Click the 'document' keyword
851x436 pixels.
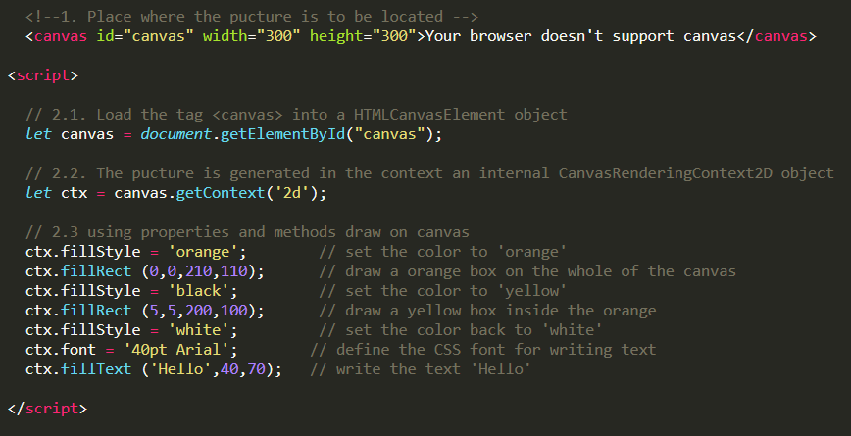[175, 134]
